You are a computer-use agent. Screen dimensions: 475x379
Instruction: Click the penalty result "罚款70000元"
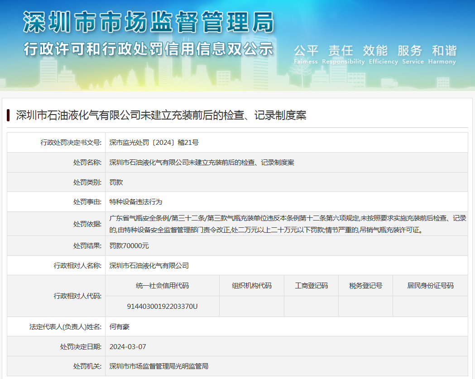[x=129, y=246]
